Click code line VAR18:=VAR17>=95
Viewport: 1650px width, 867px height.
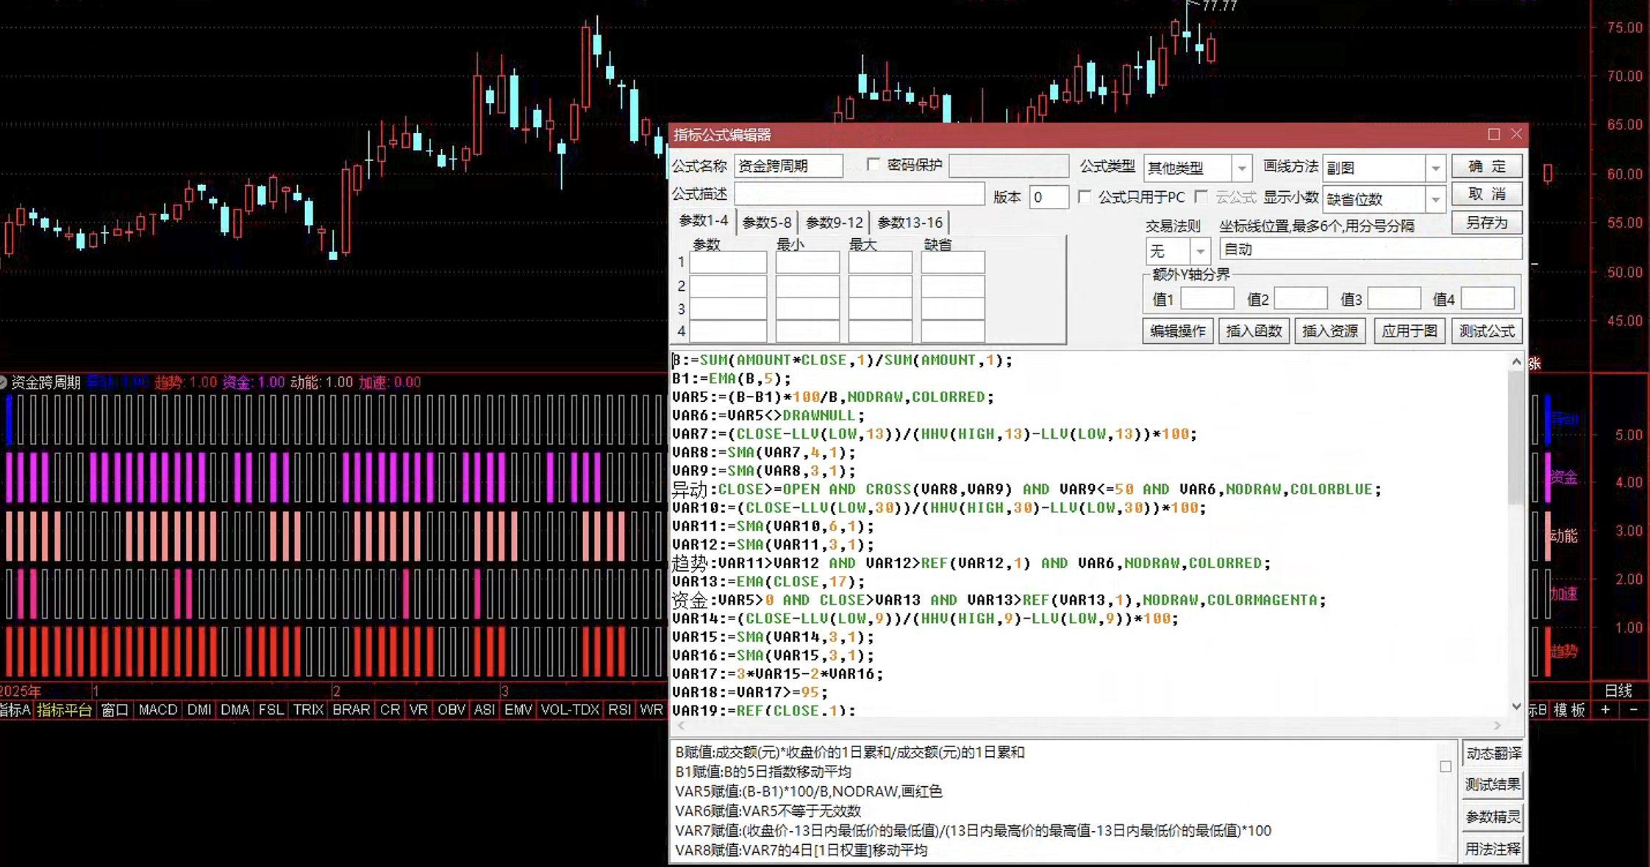(x=749, y=692)
